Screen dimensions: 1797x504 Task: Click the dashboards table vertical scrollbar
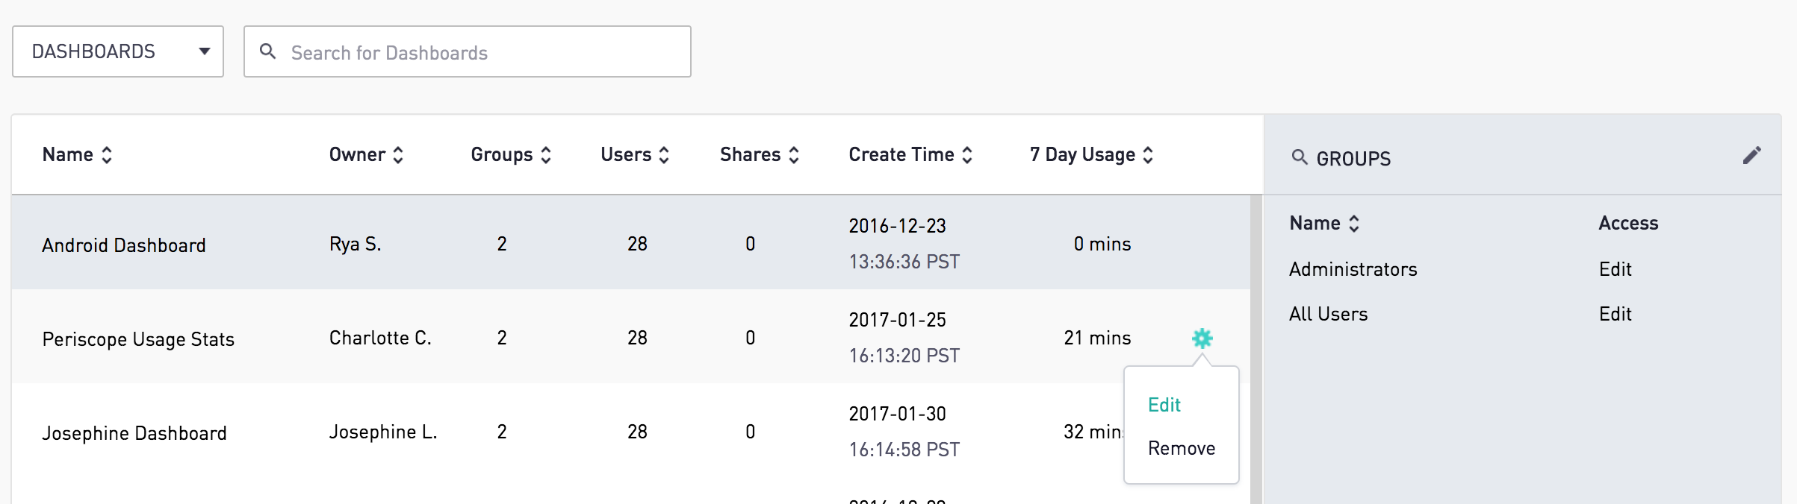(x=1256, y=349)
